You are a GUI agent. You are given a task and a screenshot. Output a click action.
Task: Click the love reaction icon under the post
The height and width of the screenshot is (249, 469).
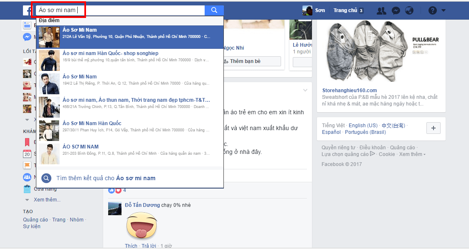coord(118,190)
